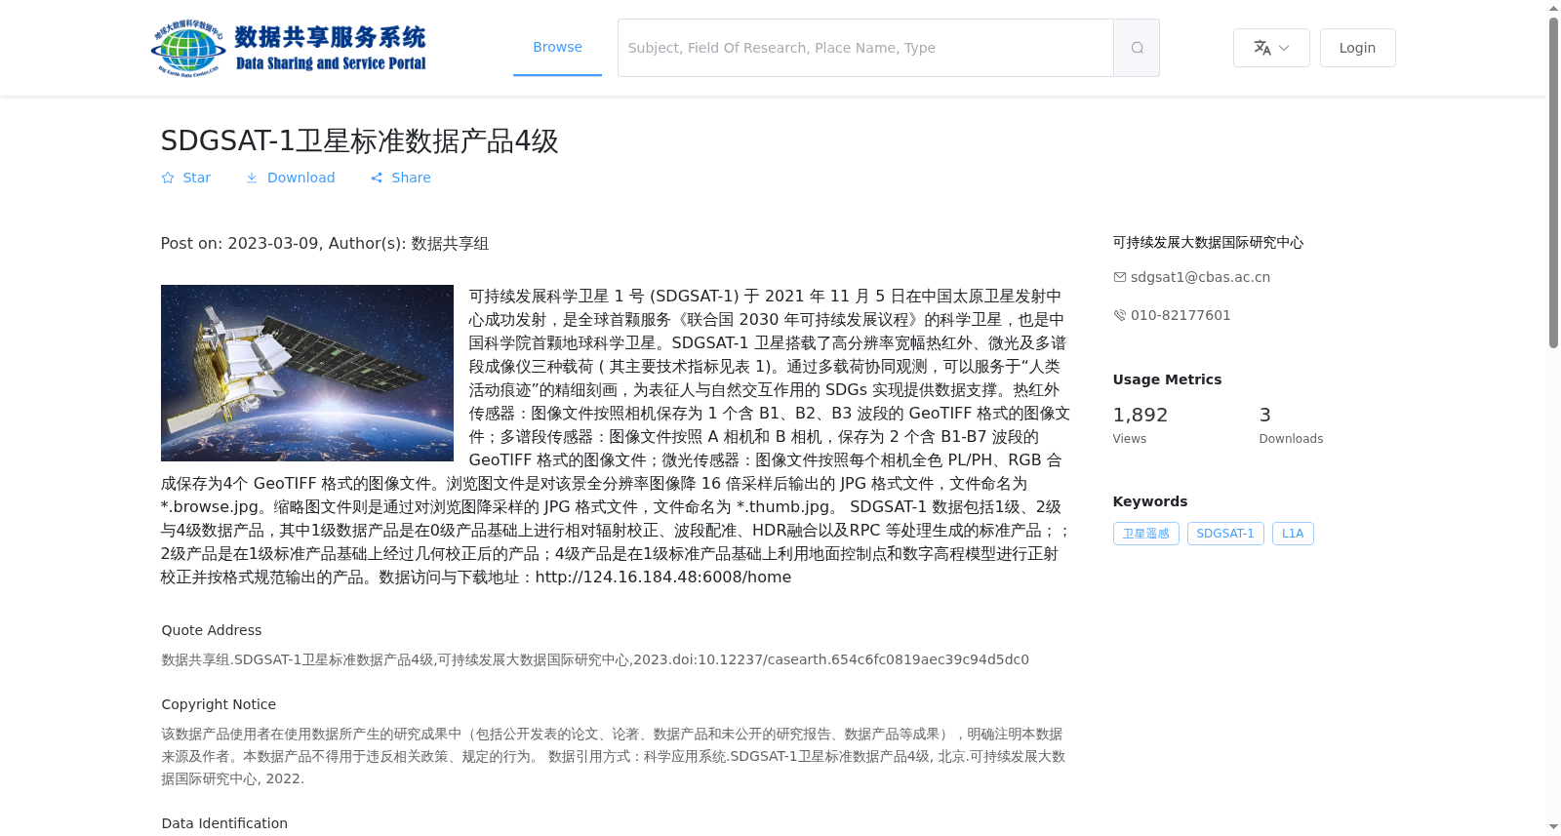Open the Browse tab
Image resolution: width=1561 pixels, height=836 pixels.
point(557,47)
